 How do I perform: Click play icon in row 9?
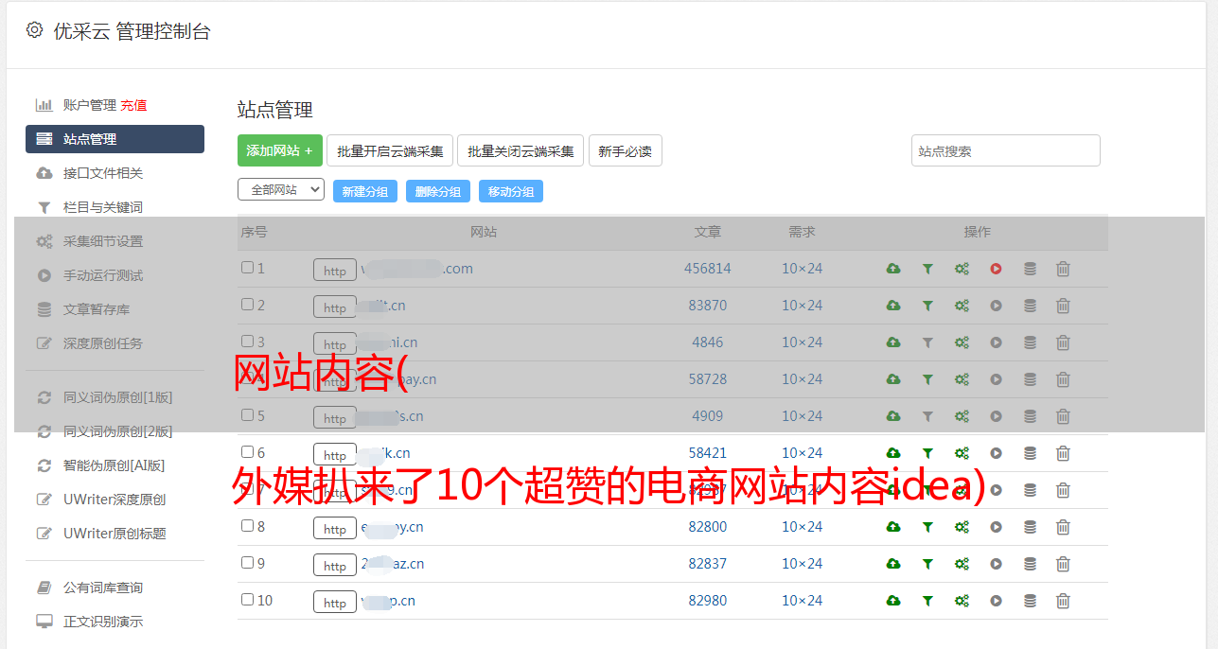pyautogui.click(x=996, y=564)
